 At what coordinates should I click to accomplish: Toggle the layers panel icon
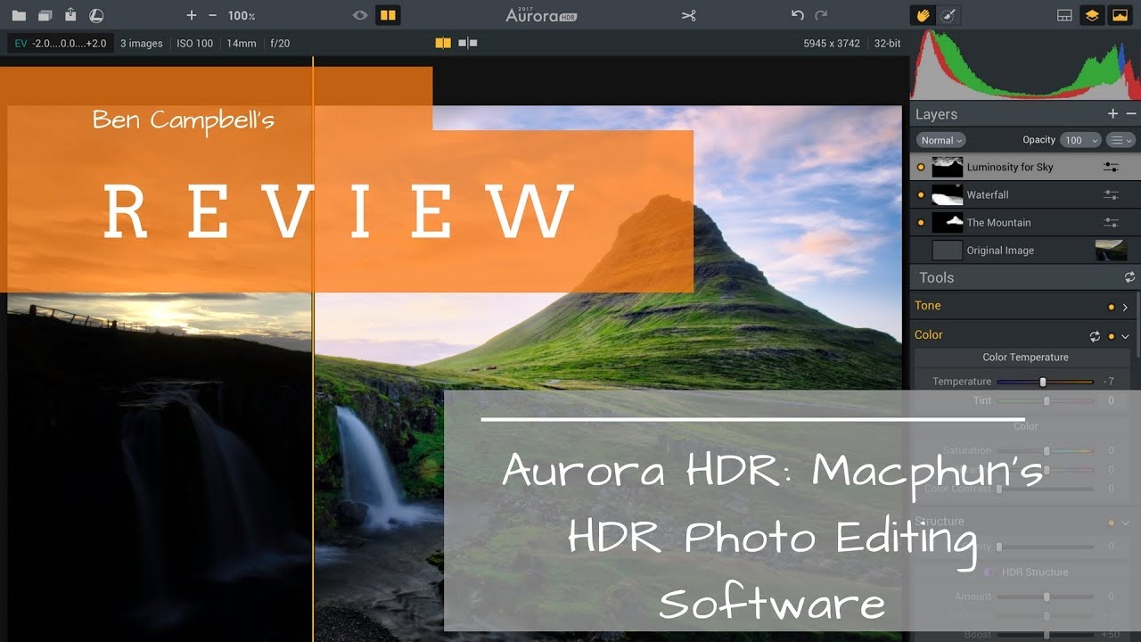1091,15
